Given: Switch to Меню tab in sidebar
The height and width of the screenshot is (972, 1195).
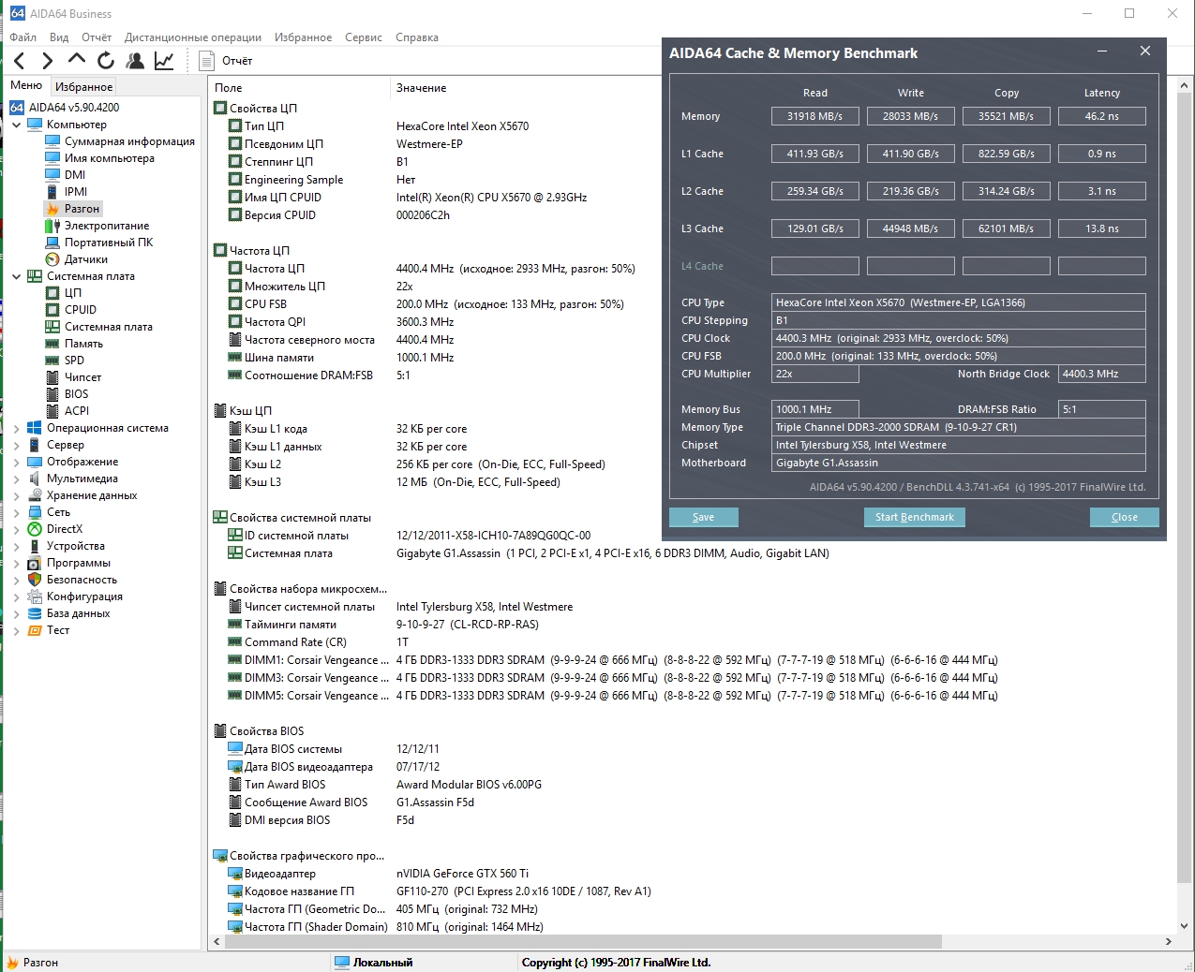Looking at the screenshot, I should (x=26, y=85).
